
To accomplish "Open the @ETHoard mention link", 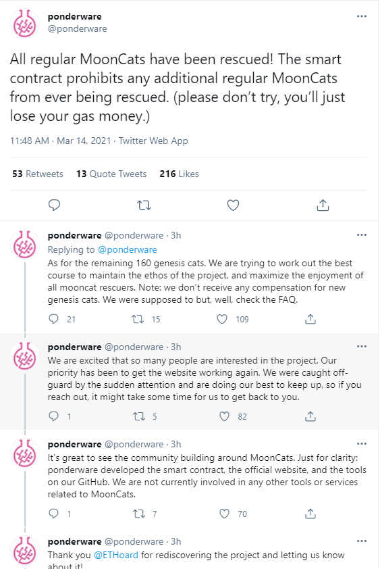I will pyautogui.click(x=116, y=555).
